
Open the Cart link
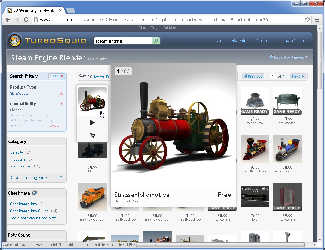pyautogui.click(x=219, y=41)
